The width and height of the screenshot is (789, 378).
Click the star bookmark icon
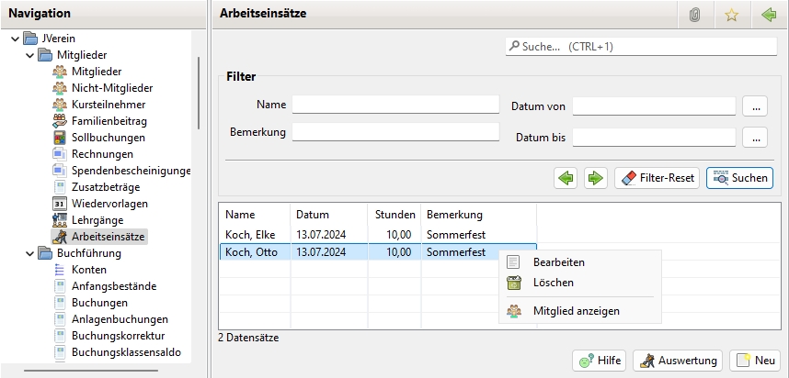click(732, 15)
